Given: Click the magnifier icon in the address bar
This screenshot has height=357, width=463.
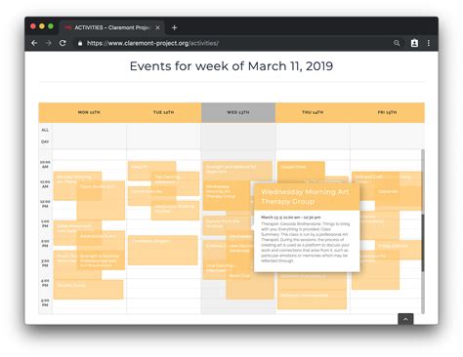Looking at the screenshot, I should coord(397,43).
